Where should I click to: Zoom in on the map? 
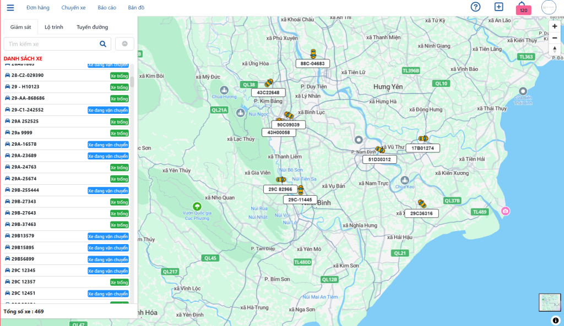pyautogui.click(x=555, y=26)
